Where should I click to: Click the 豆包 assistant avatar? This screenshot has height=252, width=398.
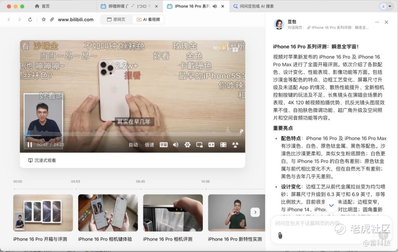pyautogui.click(x=279, y=24)
